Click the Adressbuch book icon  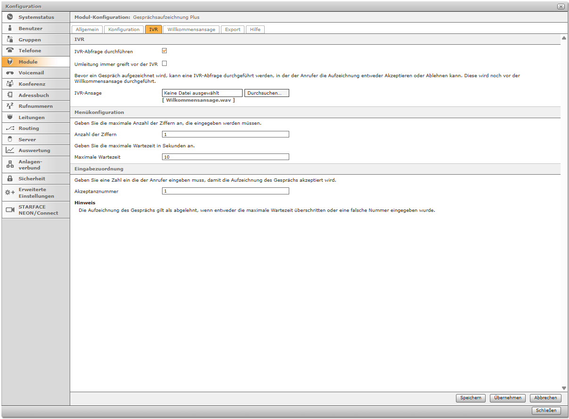click(x=10, y=95)
